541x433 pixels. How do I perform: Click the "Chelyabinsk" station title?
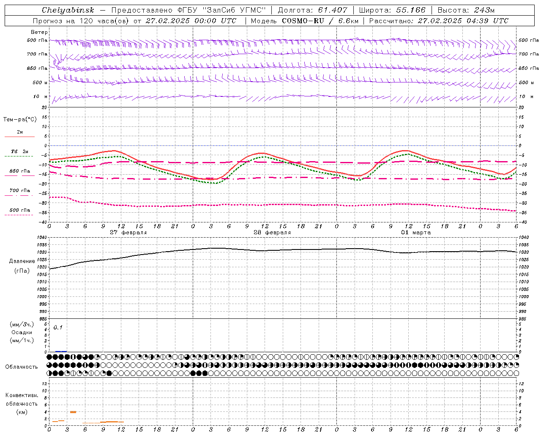[68, 10]
